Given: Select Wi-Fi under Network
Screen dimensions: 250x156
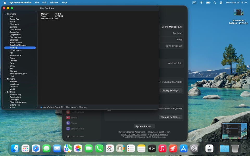Looking at the screenshot, I should 12,89.
